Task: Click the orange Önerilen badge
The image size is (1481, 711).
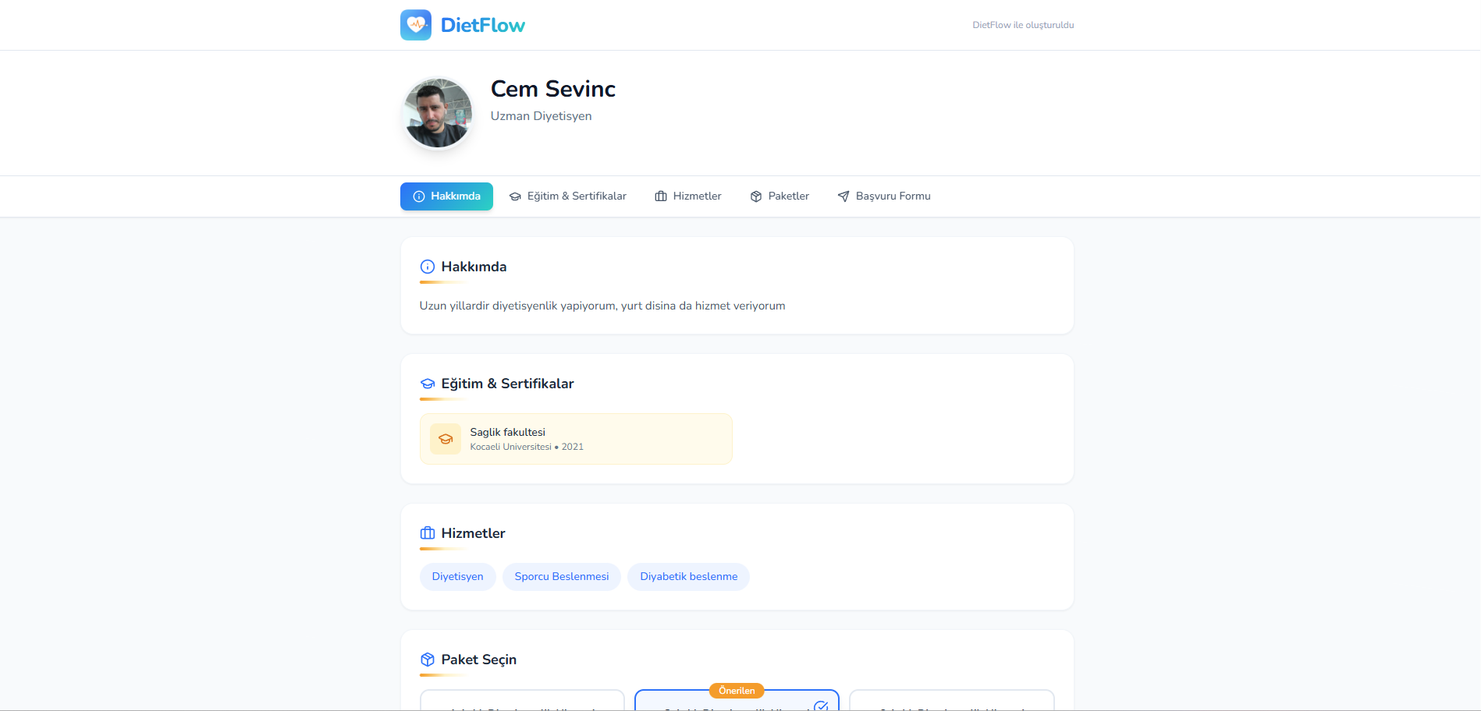Action: coord(737,691)
